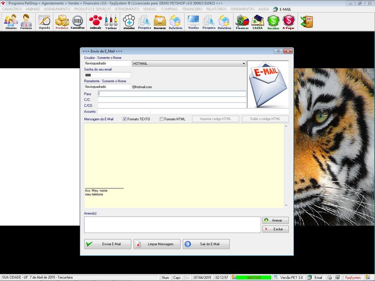Image resolution: width=375 pixels, height=281 pixels.
Task: Open the ATENDIMENTO menu
Action: point(127,9)
